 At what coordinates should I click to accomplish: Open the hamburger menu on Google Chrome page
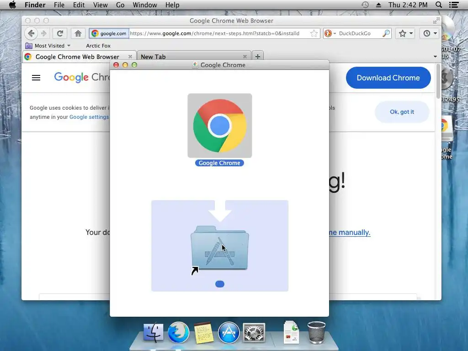tap(36, 78)
